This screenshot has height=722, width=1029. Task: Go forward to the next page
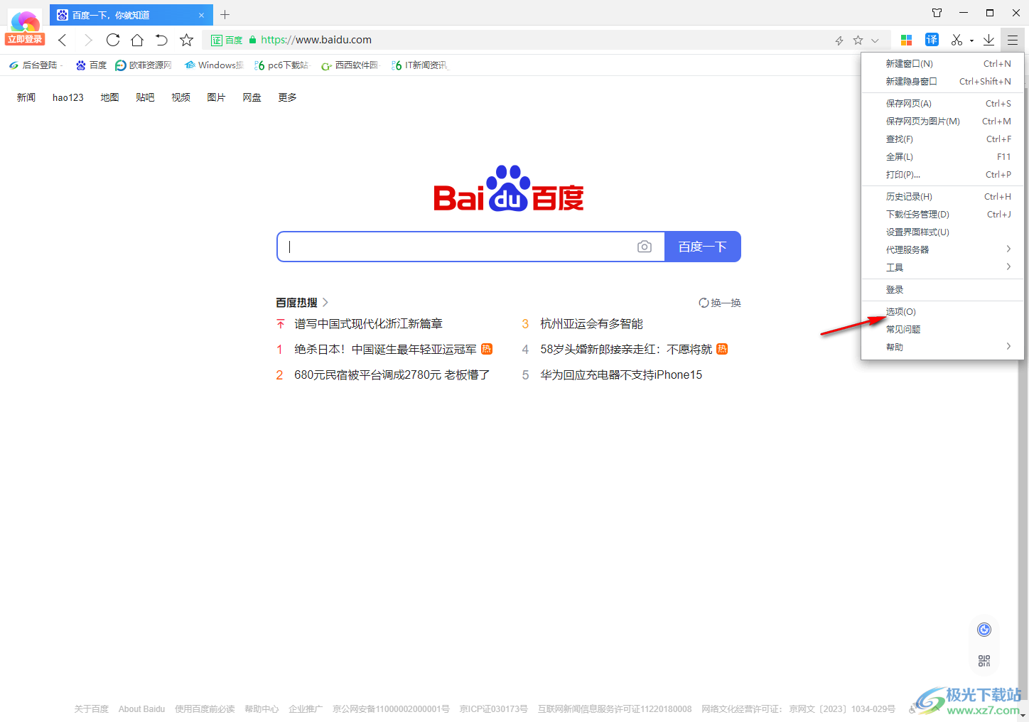coord(88,40)
